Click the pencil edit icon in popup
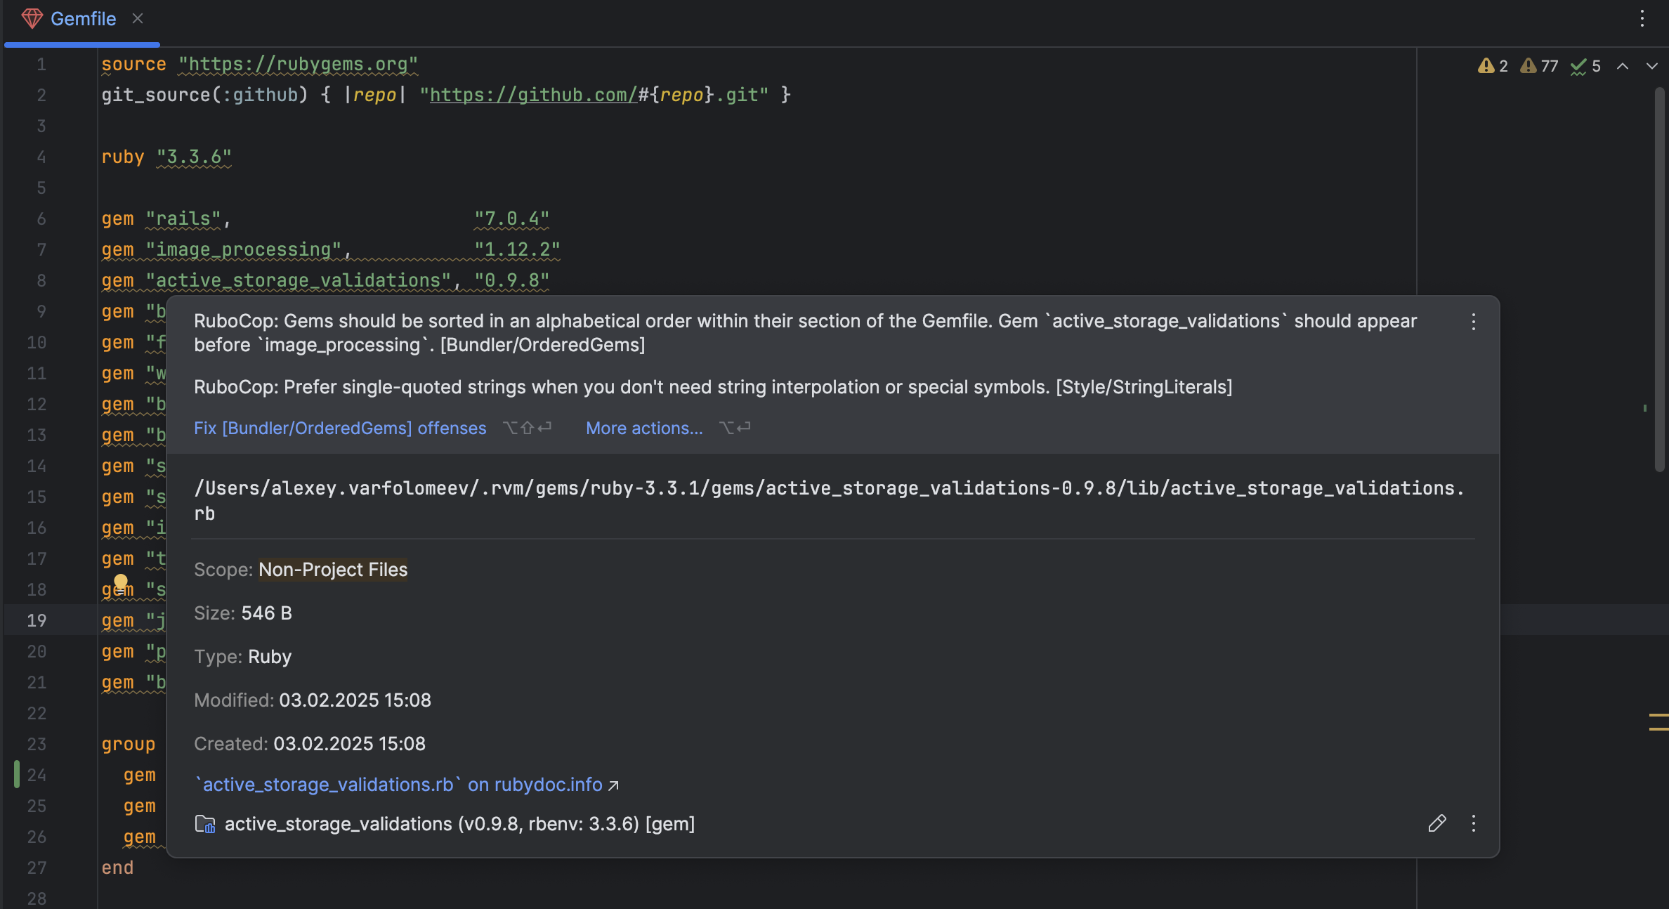The image size is (1669, 909). coord(1436,823)
